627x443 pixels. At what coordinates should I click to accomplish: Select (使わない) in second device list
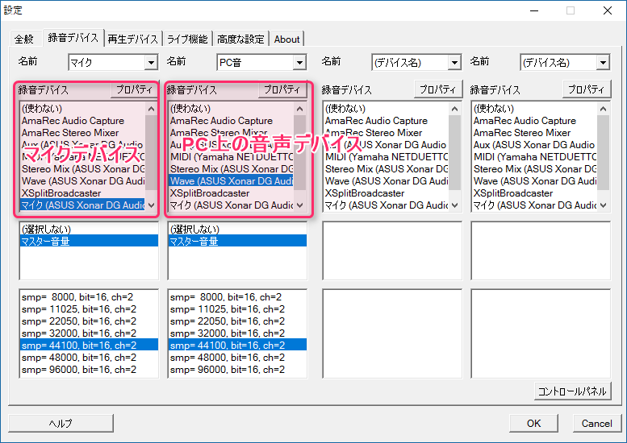(231, 109)
